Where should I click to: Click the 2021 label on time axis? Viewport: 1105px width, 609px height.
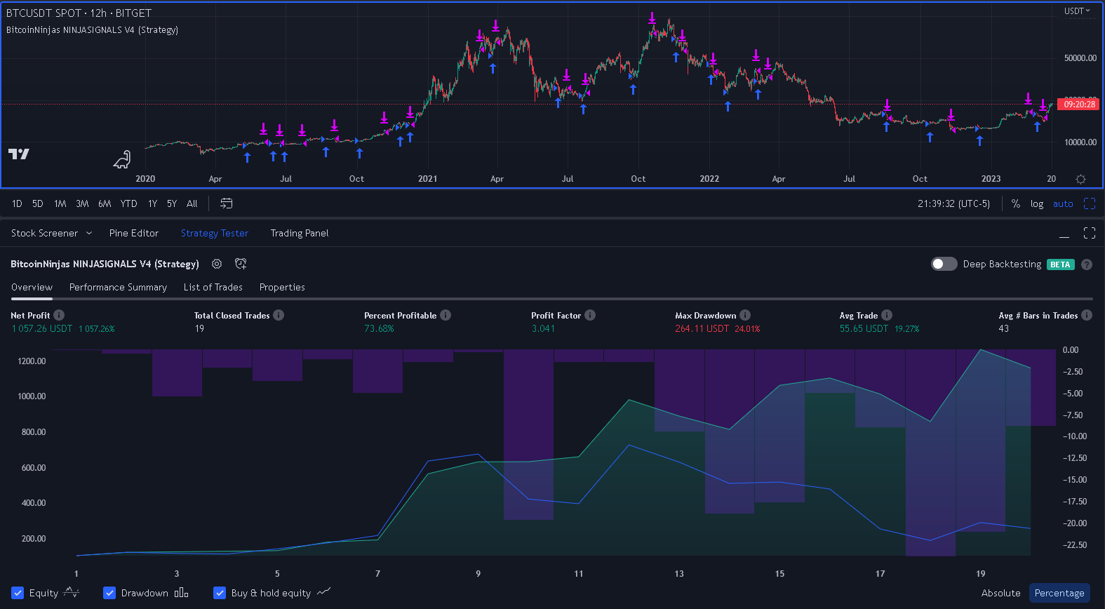[x=427, y=179]
